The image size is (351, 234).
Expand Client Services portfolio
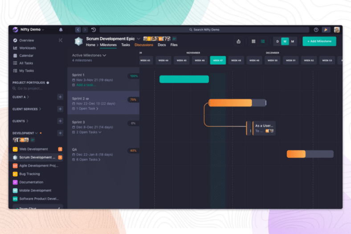coord(27,109)
